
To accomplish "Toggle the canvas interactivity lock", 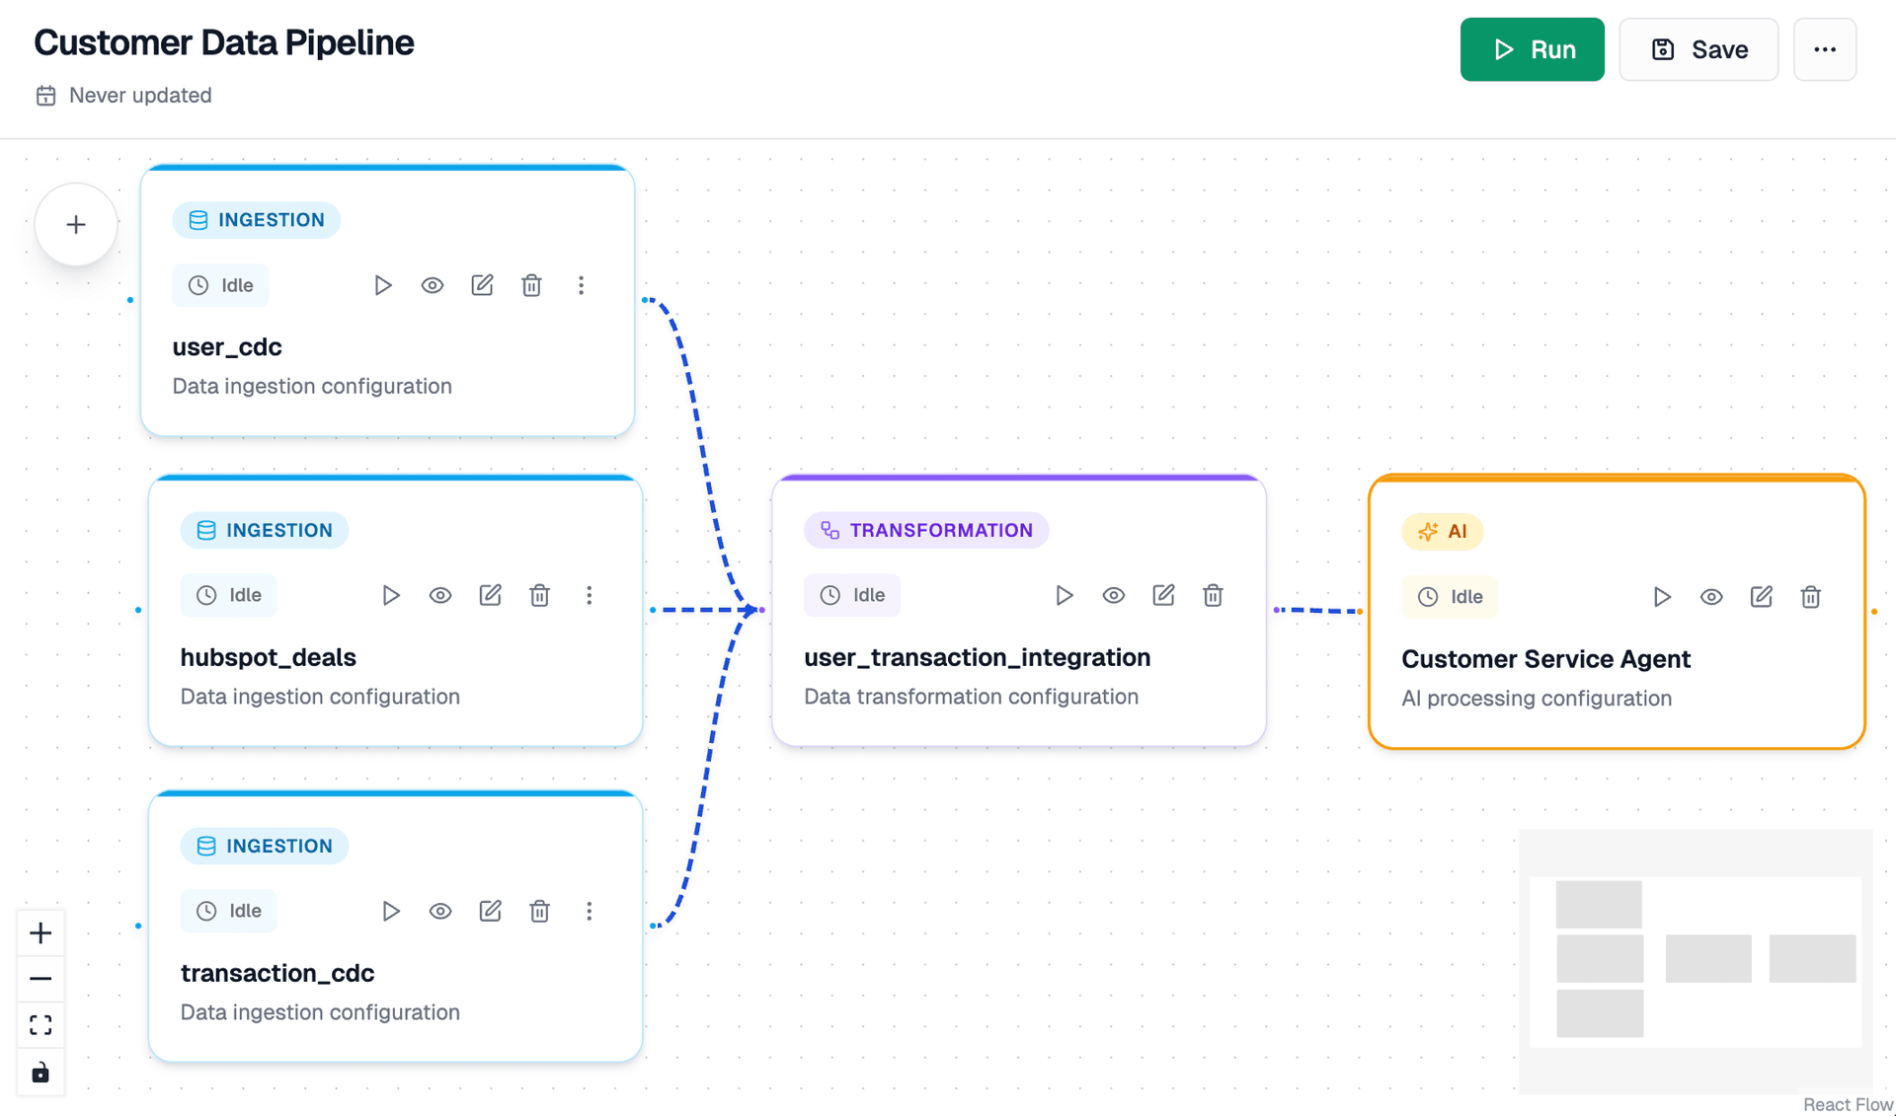I will coord(40,1072).
